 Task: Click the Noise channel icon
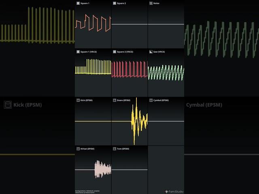(x=151, y=3)
